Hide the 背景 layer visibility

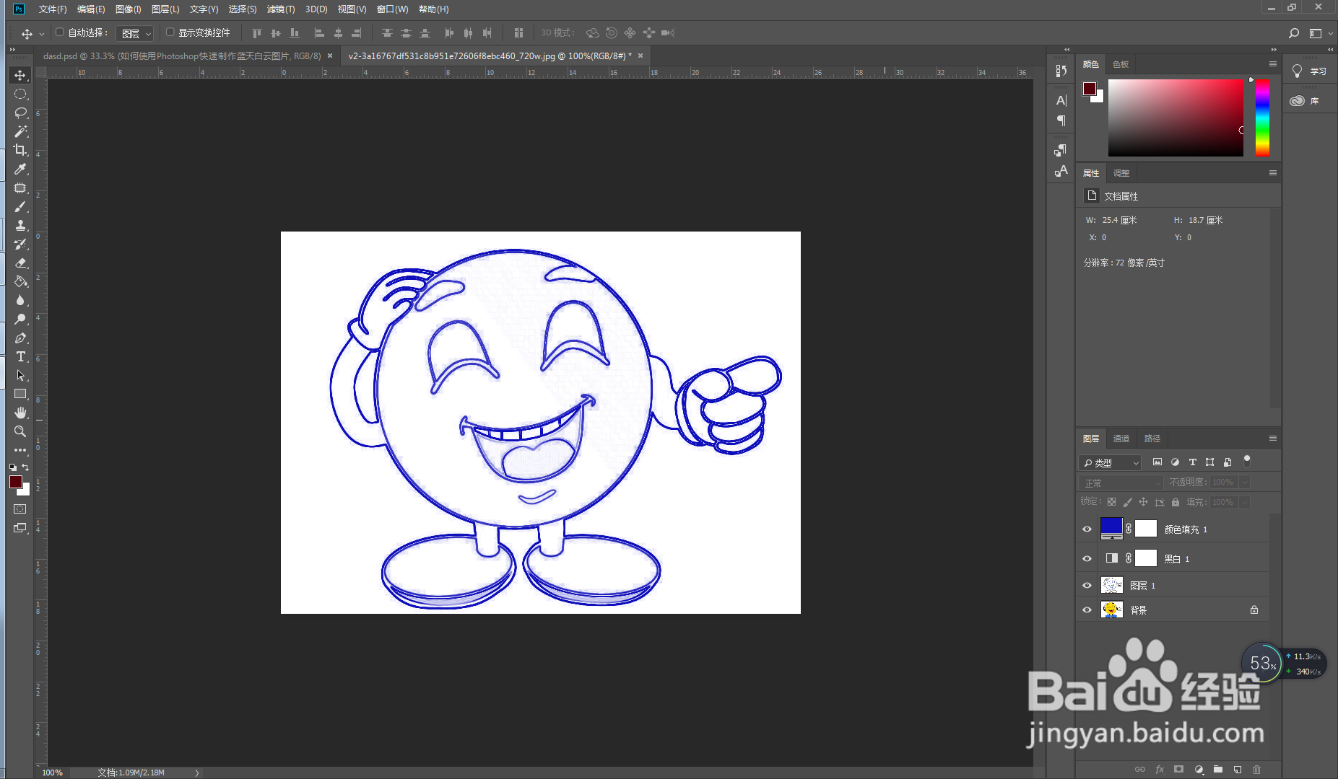pos(1087,610)
